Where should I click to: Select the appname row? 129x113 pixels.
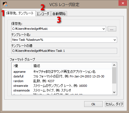(x=62, y=72)
